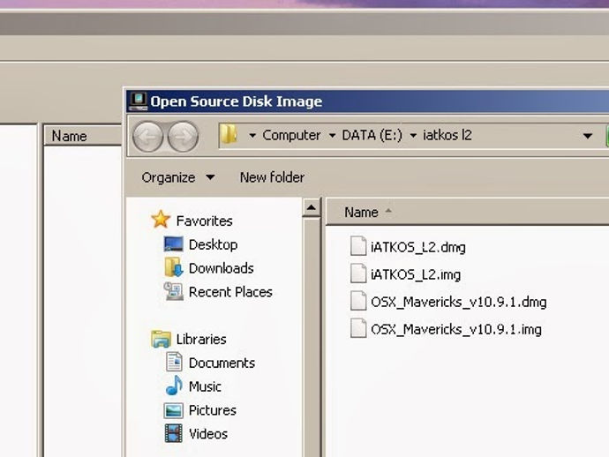Open Recent Places in Favorites list
This screenshot has height=457, width=609.
point(230,292)
